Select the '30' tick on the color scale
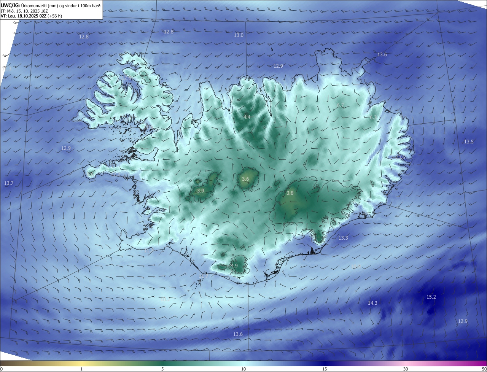487x372 pixels. (x=406, y=369)
